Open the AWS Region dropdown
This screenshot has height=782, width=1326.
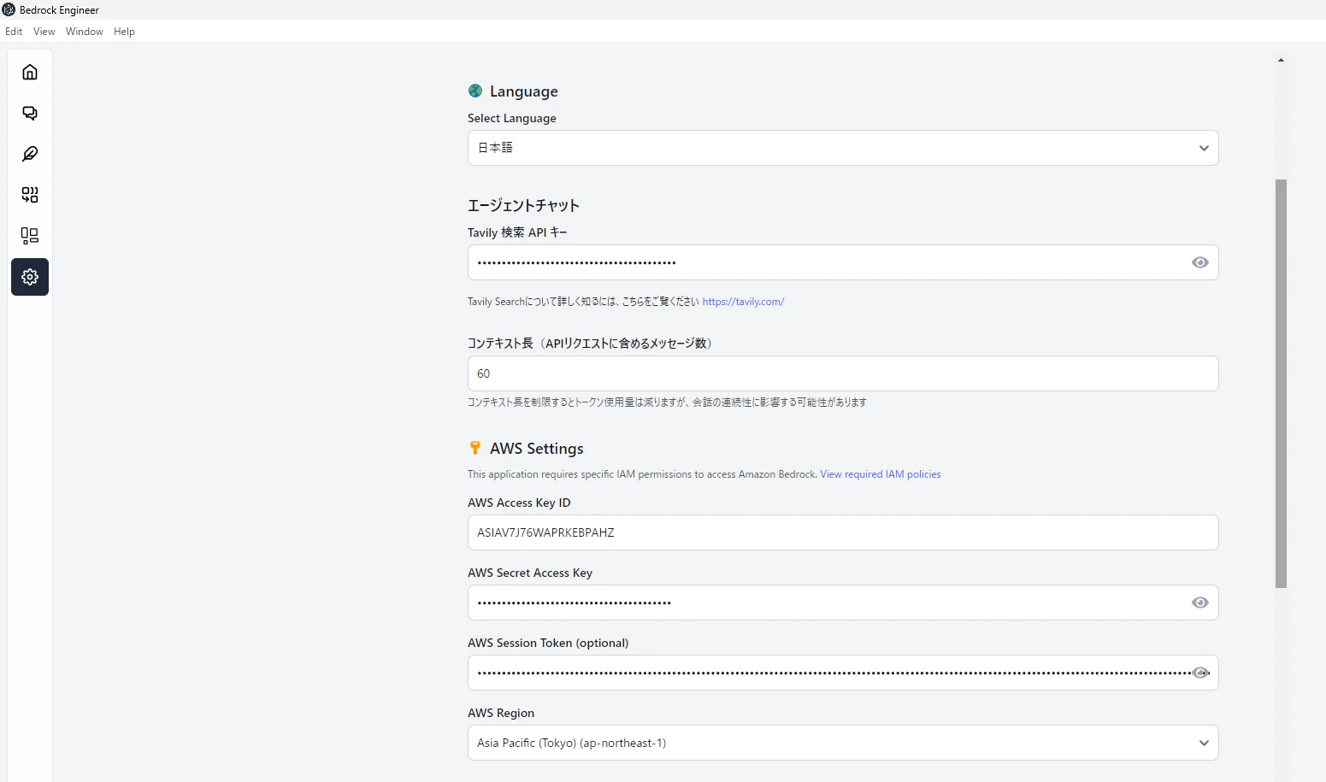coord(843,743)
